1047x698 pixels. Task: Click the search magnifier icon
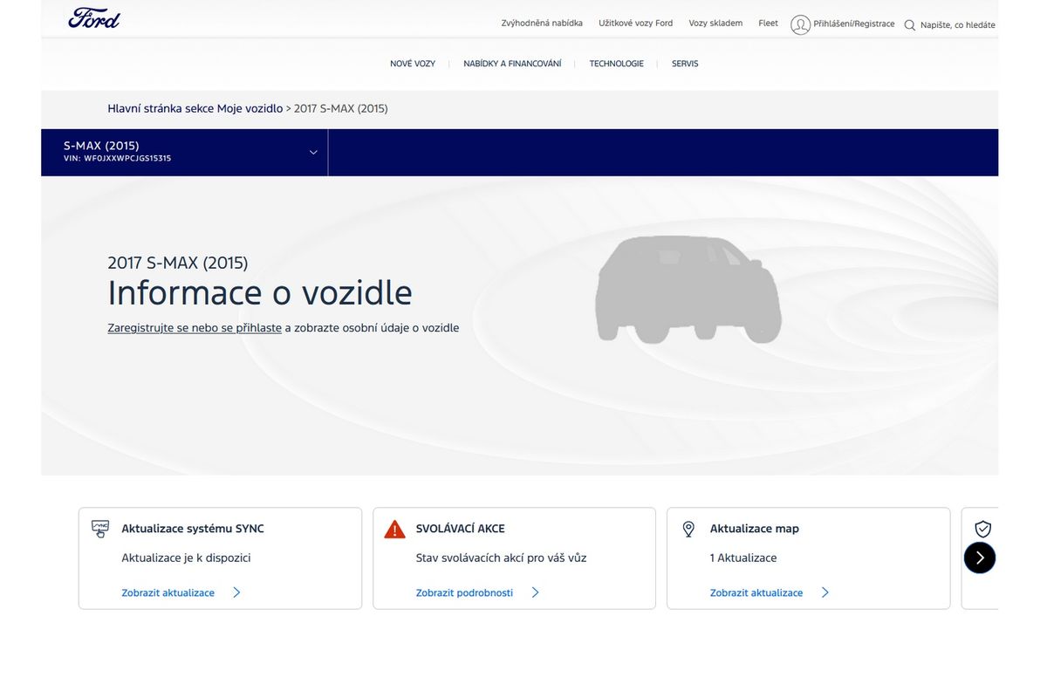pos(910,25)
